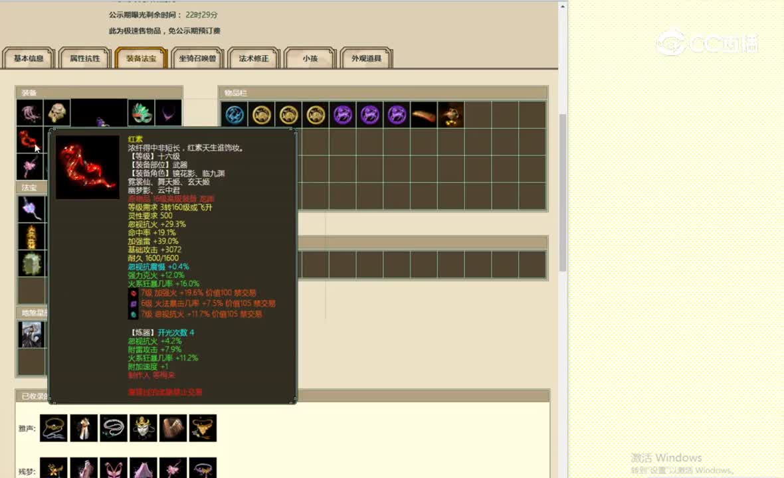The height and width of the screenshot is (478, 784).
Task: Select the white robe in 雅声 row
Action: 84,428
